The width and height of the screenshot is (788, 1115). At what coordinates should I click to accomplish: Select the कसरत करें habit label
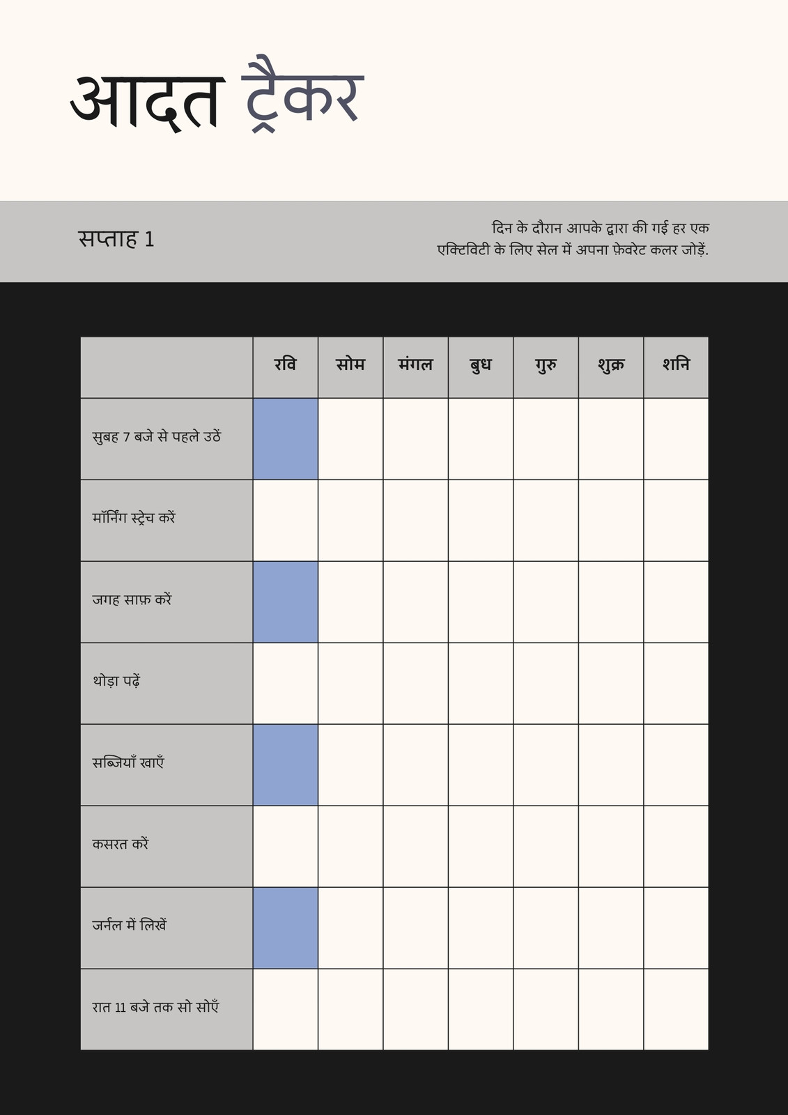121,844
